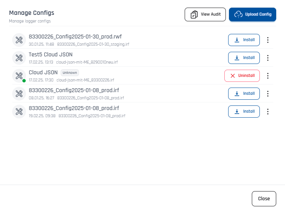Click the clipboard icon in View Audit
This screenshot has width=285, height=209.
pyautogui.click(x=194, y=14)
